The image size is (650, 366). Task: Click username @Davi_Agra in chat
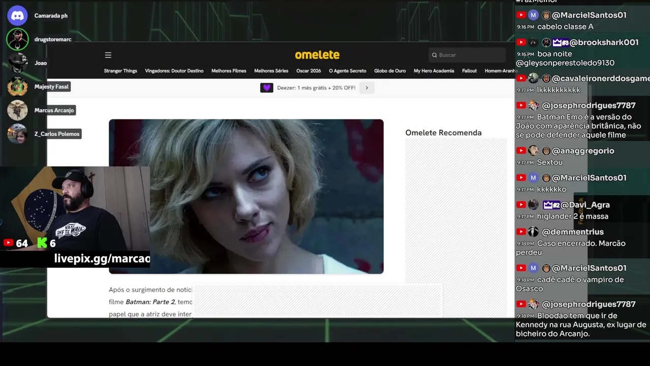click(585, 205)
